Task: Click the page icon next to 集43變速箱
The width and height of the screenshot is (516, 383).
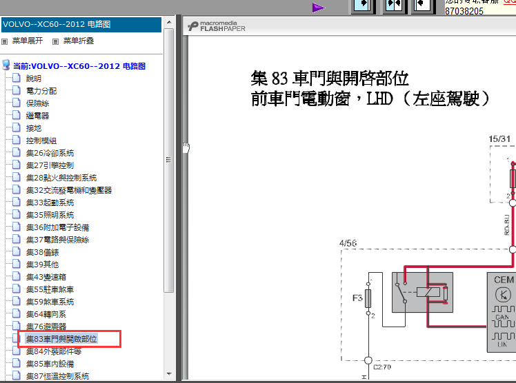Action: [x=16, y=276]
